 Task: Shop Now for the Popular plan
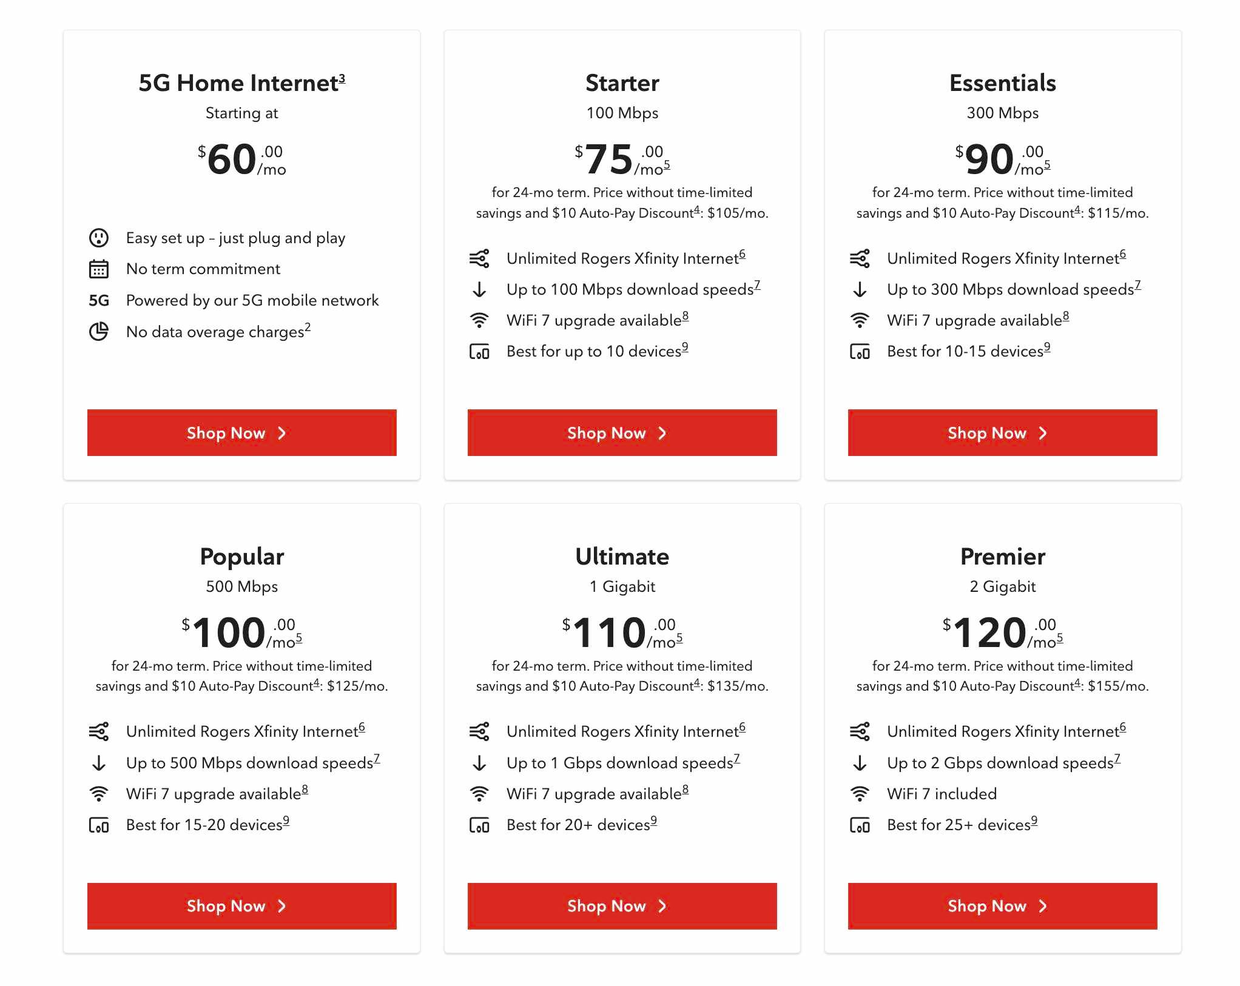point(242,906)
